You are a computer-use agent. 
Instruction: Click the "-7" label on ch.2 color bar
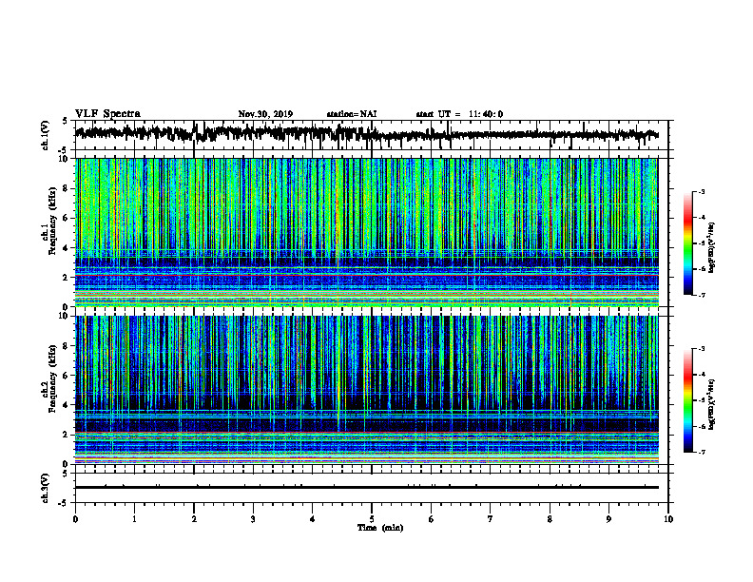[x=702, y=453]
